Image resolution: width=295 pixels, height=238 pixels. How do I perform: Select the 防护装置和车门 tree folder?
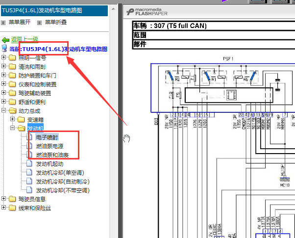pos(37,76)
